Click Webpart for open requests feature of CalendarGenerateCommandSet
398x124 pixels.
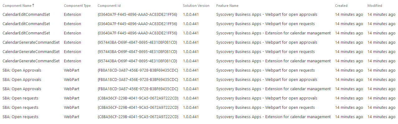(266, 52)
